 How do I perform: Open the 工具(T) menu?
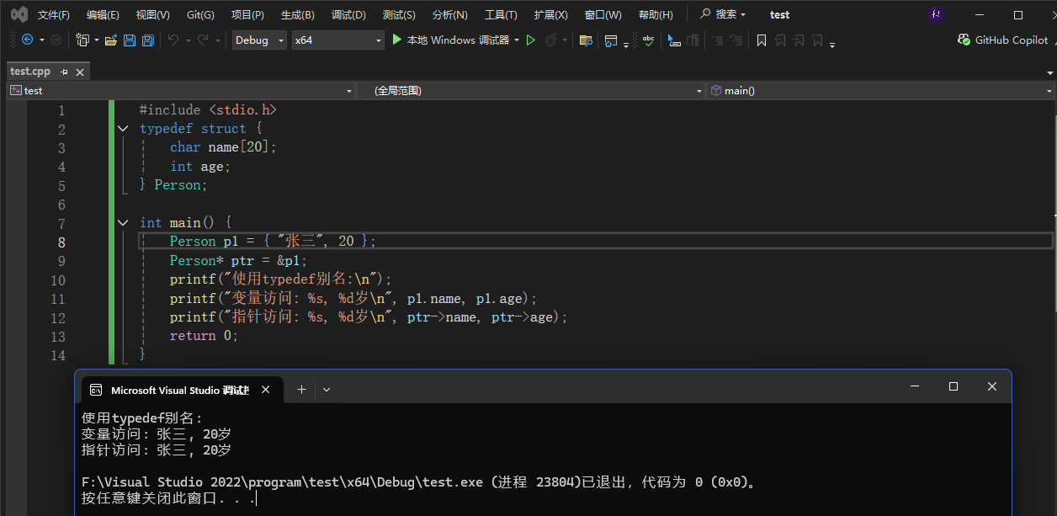(x=501, y=14)
